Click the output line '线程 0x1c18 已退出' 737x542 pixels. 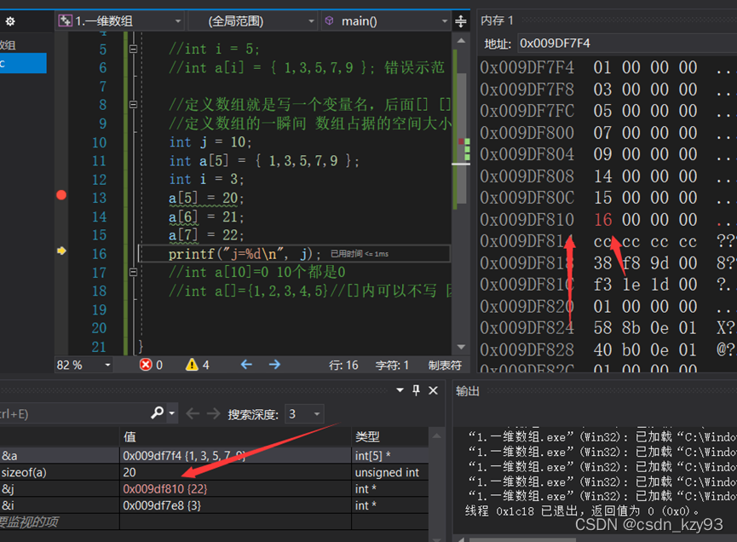point(581,511)
